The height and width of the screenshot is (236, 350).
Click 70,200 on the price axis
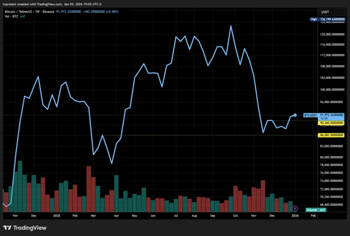click(331, 197)
